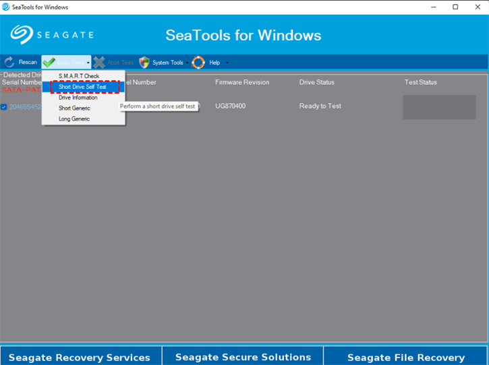Pick Long Generic from the menu
This screenshot has width=489, height=365.
[74, 119]
